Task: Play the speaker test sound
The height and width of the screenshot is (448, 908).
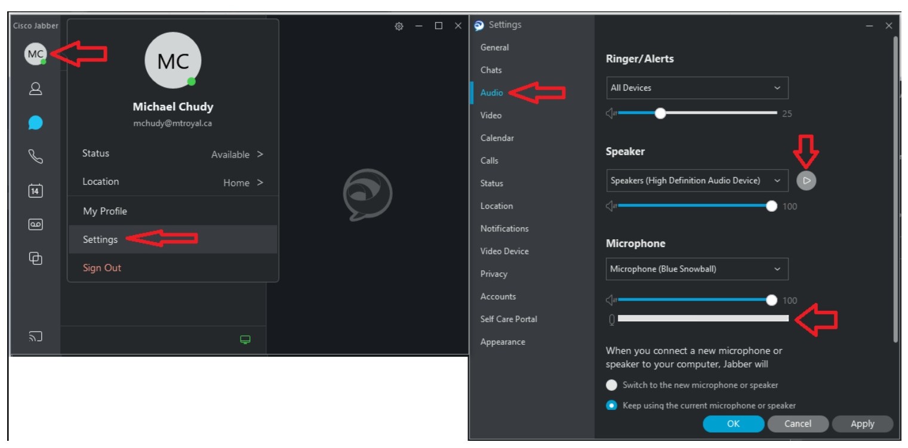Action: coord(807,180)
